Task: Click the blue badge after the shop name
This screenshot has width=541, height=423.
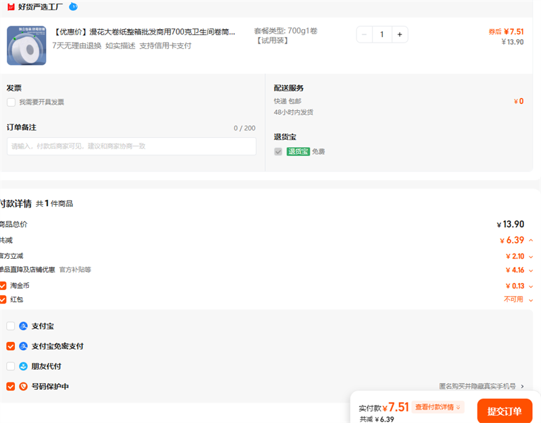Action: [x=73, y=6]
